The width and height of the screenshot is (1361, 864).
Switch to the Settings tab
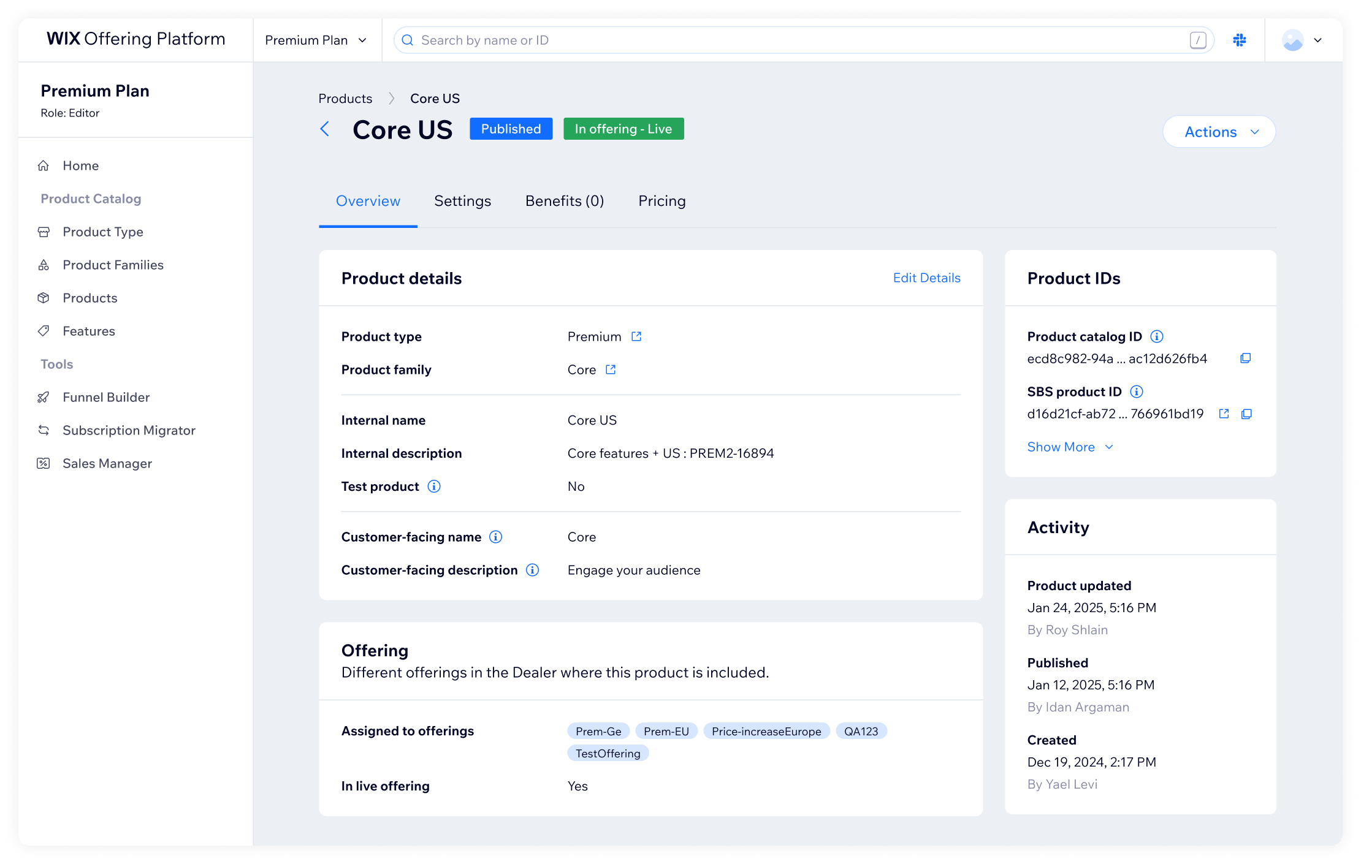(x=463, y=201)
